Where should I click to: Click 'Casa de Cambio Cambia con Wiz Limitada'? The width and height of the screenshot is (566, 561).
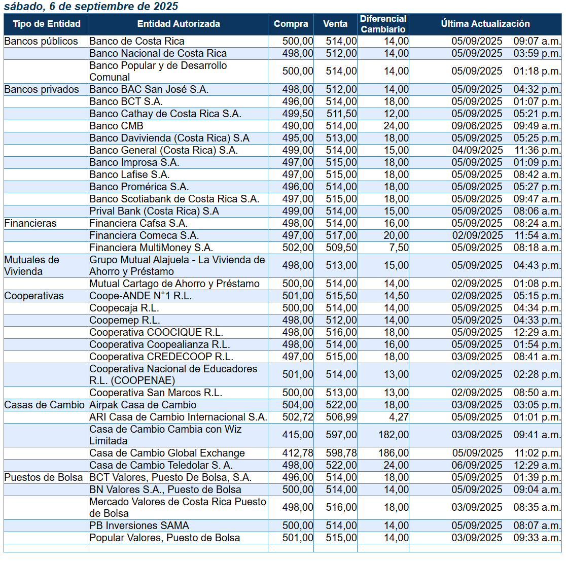[165, 435]
